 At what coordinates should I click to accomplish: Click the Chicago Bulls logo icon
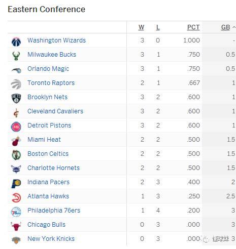(x=16, y=226)
